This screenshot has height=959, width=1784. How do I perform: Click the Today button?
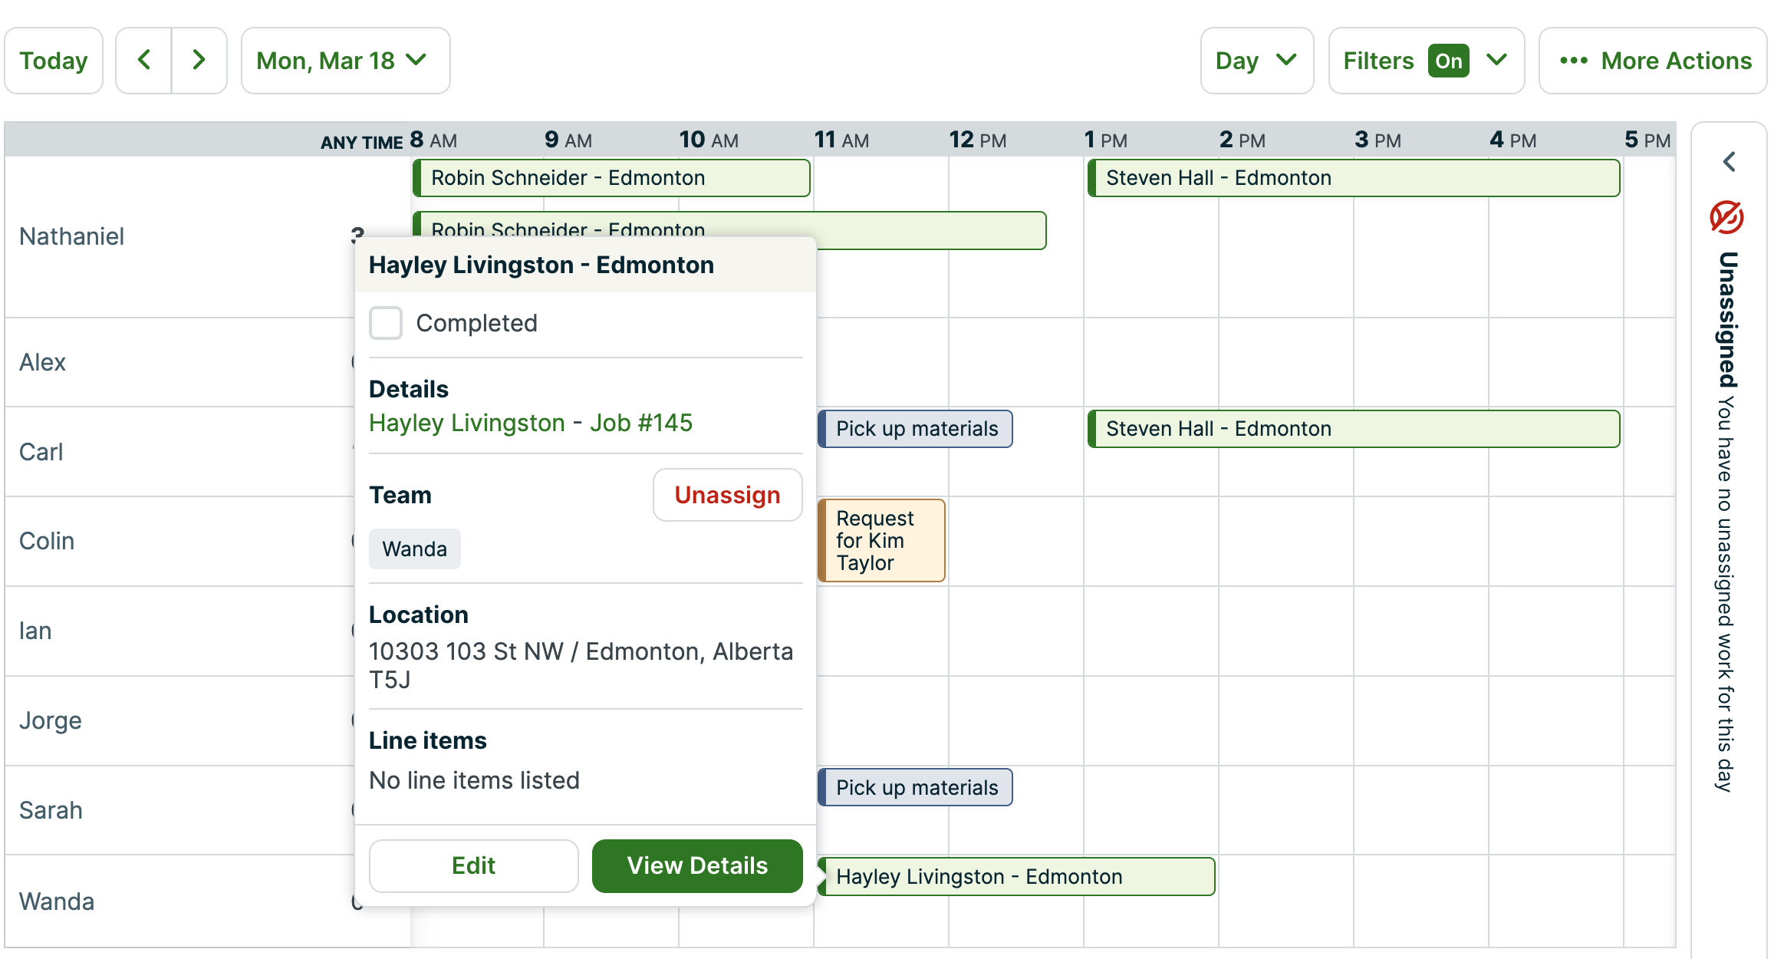[x=53, y=60]
